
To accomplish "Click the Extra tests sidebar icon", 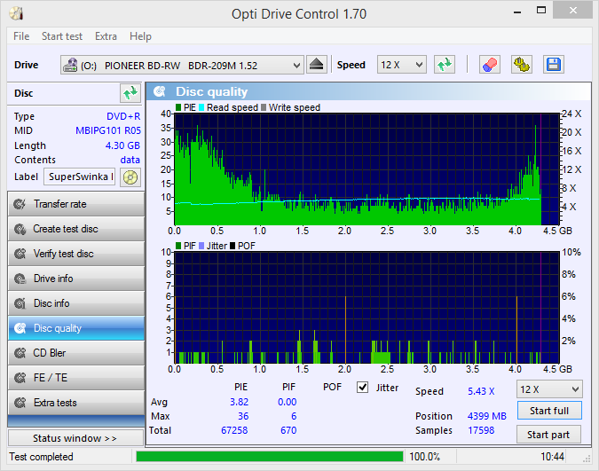I will (20, 403).
